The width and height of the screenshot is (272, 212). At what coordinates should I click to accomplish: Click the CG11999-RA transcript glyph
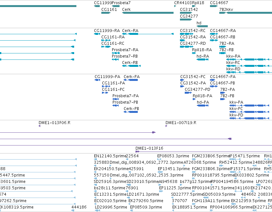(x=97, y=34)
